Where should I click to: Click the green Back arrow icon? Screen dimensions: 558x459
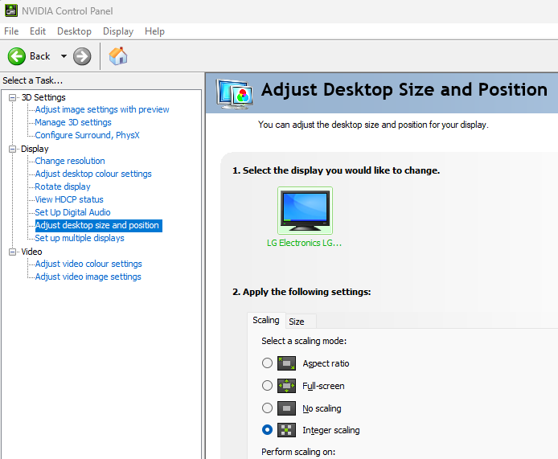coord(16,56)
